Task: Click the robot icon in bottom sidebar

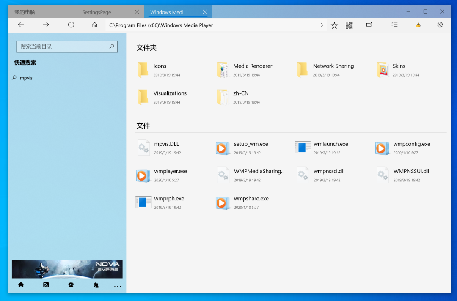Action: pyautogui.click(x=71, y=285)
